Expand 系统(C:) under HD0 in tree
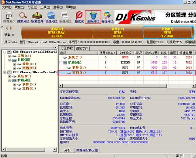Screen dimensions: 196x158 pos(10,56)
